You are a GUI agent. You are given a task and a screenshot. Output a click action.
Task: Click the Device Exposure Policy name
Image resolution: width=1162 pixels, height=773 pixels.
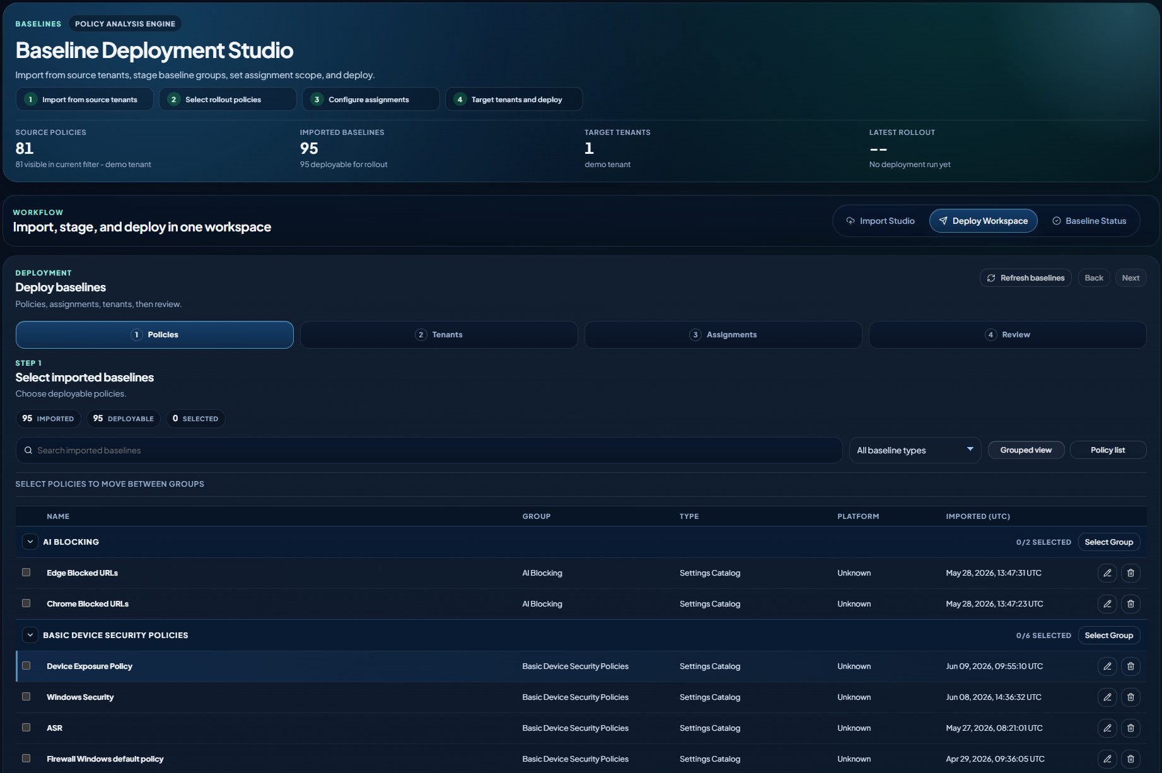(90, 666)
